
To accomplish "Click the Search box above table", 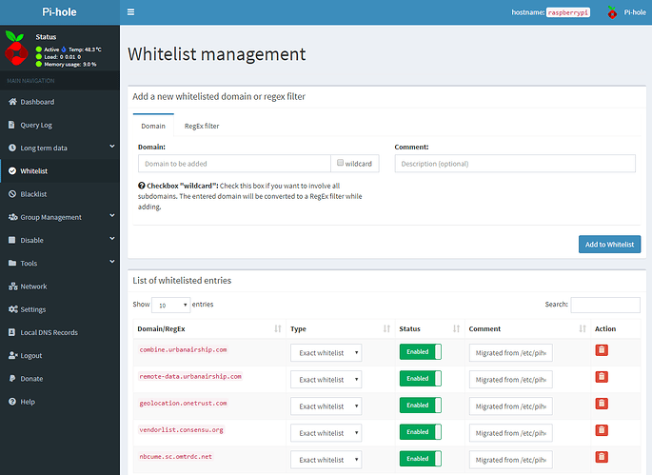I will (604, 305).
